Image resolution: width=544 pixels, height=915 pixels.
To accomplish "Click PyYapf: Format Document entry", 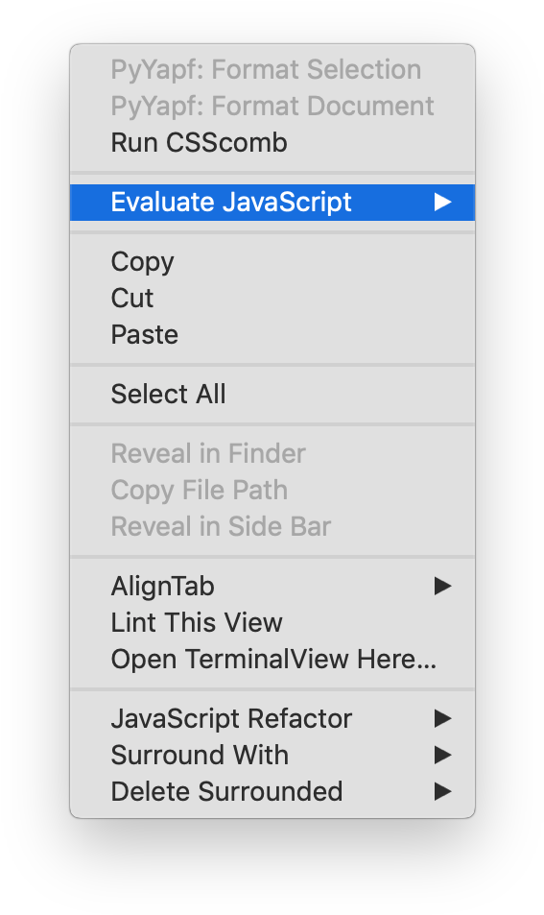I will coord(272,107).
